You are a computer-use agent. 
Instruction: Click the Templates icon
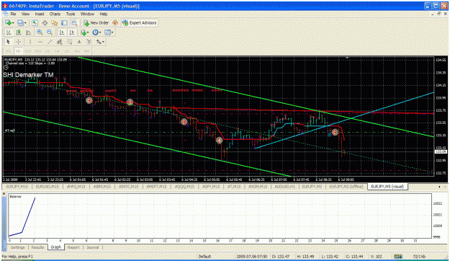coord(107,32)
